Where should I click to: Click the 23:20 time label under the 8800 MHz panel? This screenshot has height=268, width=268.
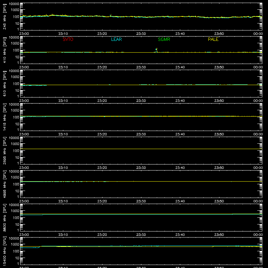(102, 235)
